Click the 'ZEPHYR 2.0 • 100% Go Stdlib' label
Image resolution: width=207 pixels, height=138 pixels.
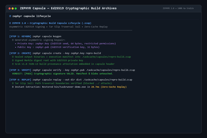coord(178,8)
